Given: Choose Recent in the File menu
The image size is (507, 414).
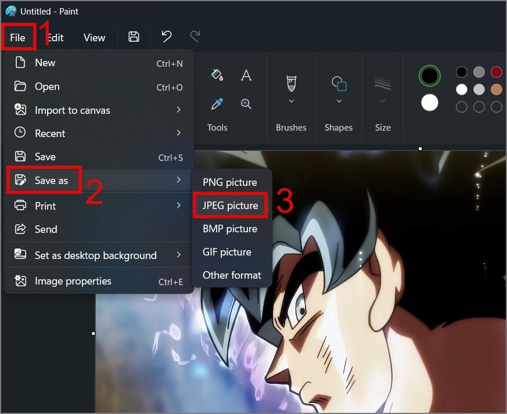Looking at the screenshot, I should click(99, 133).
